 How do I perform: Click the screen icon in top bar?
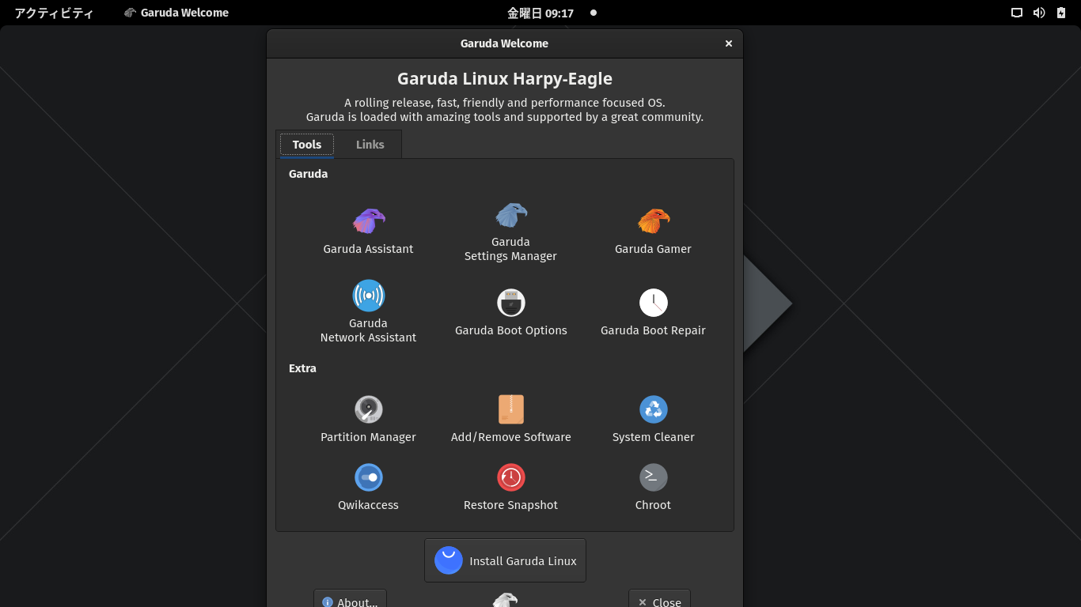[1017, 13]
